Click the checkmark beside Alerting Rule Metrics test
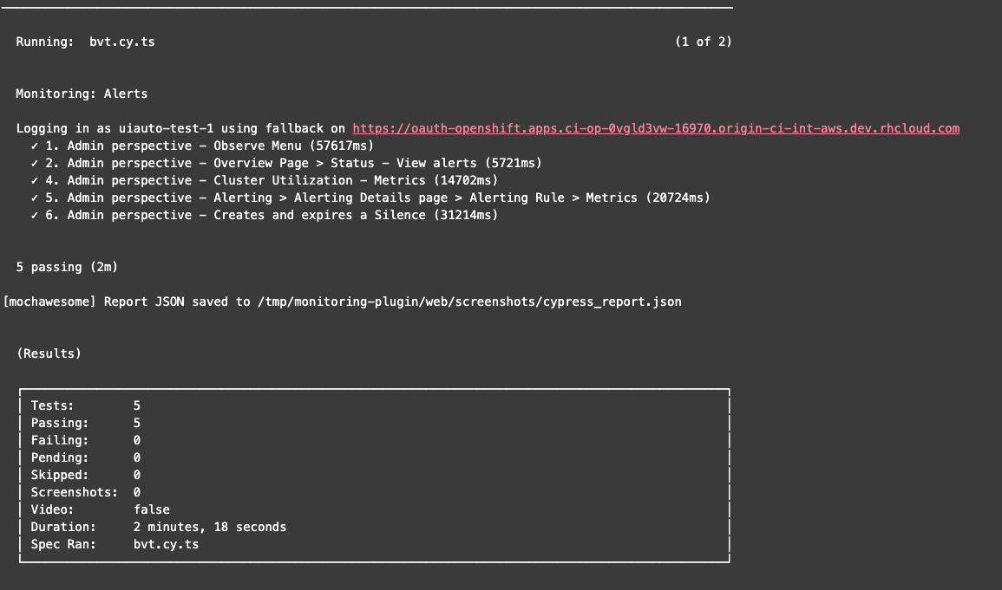This screenshot has height=590, width=1002. 35,198
